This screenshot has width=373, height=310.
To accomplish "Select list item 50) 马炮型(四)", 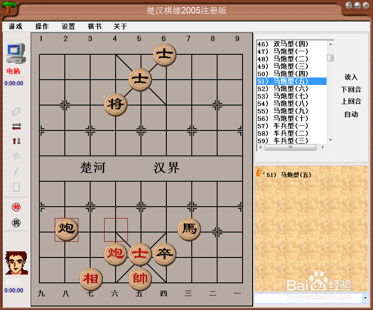I will [x=292, y=74].
